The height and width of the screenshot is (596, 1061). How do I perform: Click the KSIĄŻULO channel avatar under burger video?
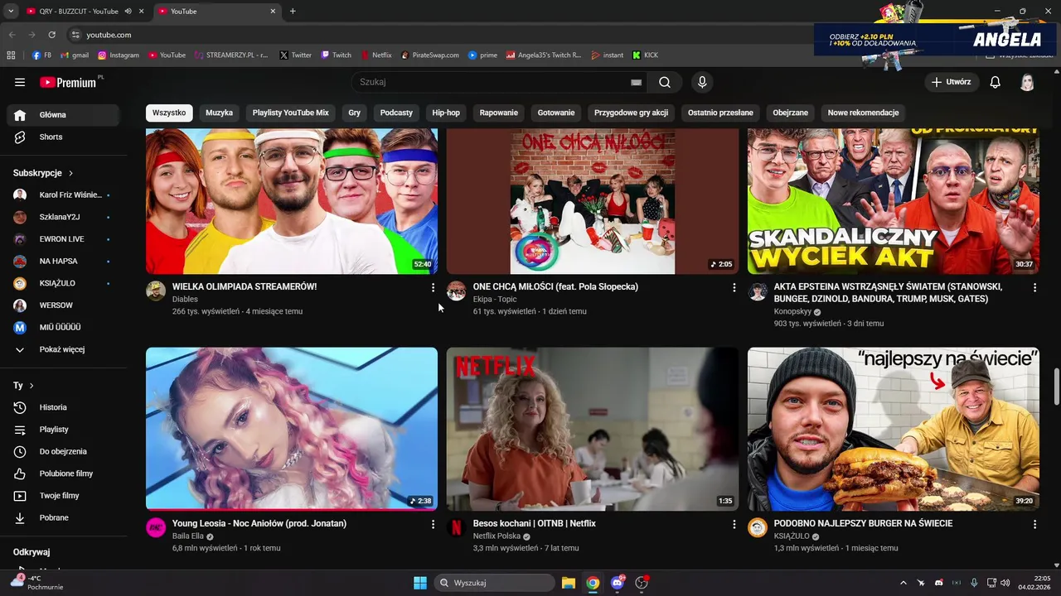(x=758, y=527)
